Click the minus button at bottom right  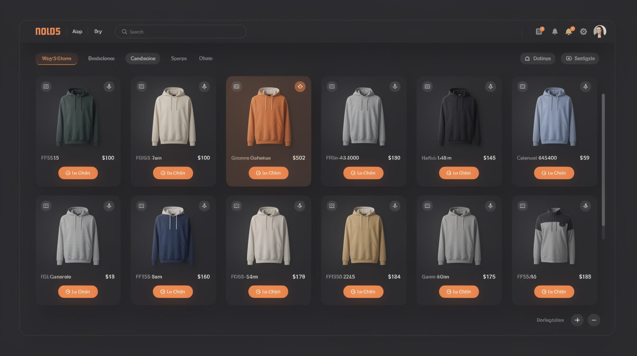[594, 320]
